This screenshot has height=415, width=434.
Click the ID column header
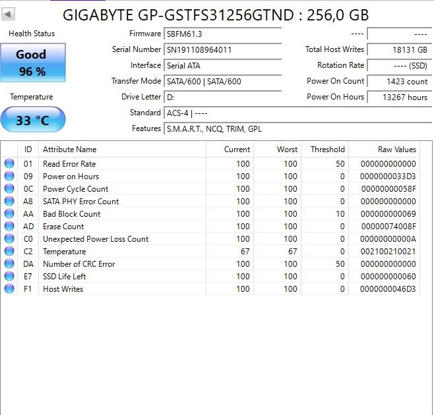28,150
